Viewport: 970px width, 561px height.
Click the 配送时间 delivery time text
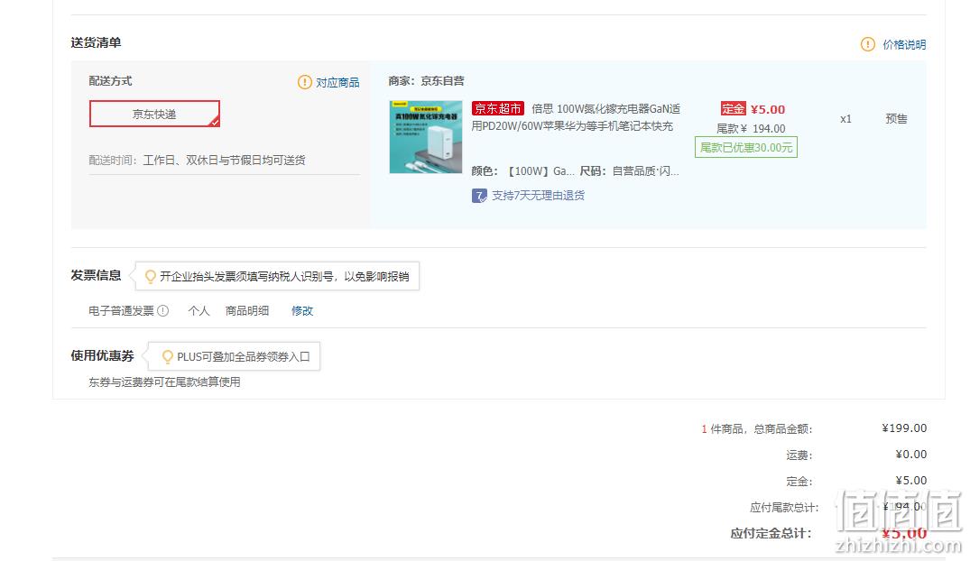(198, 161)
